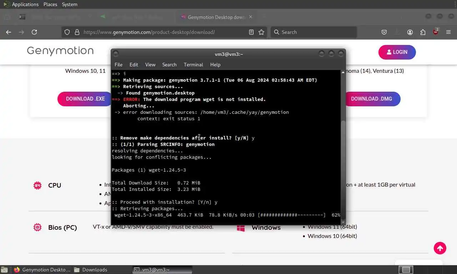
Task: Close the Genymotion Desktop download tab
Action: click(250, 17)
